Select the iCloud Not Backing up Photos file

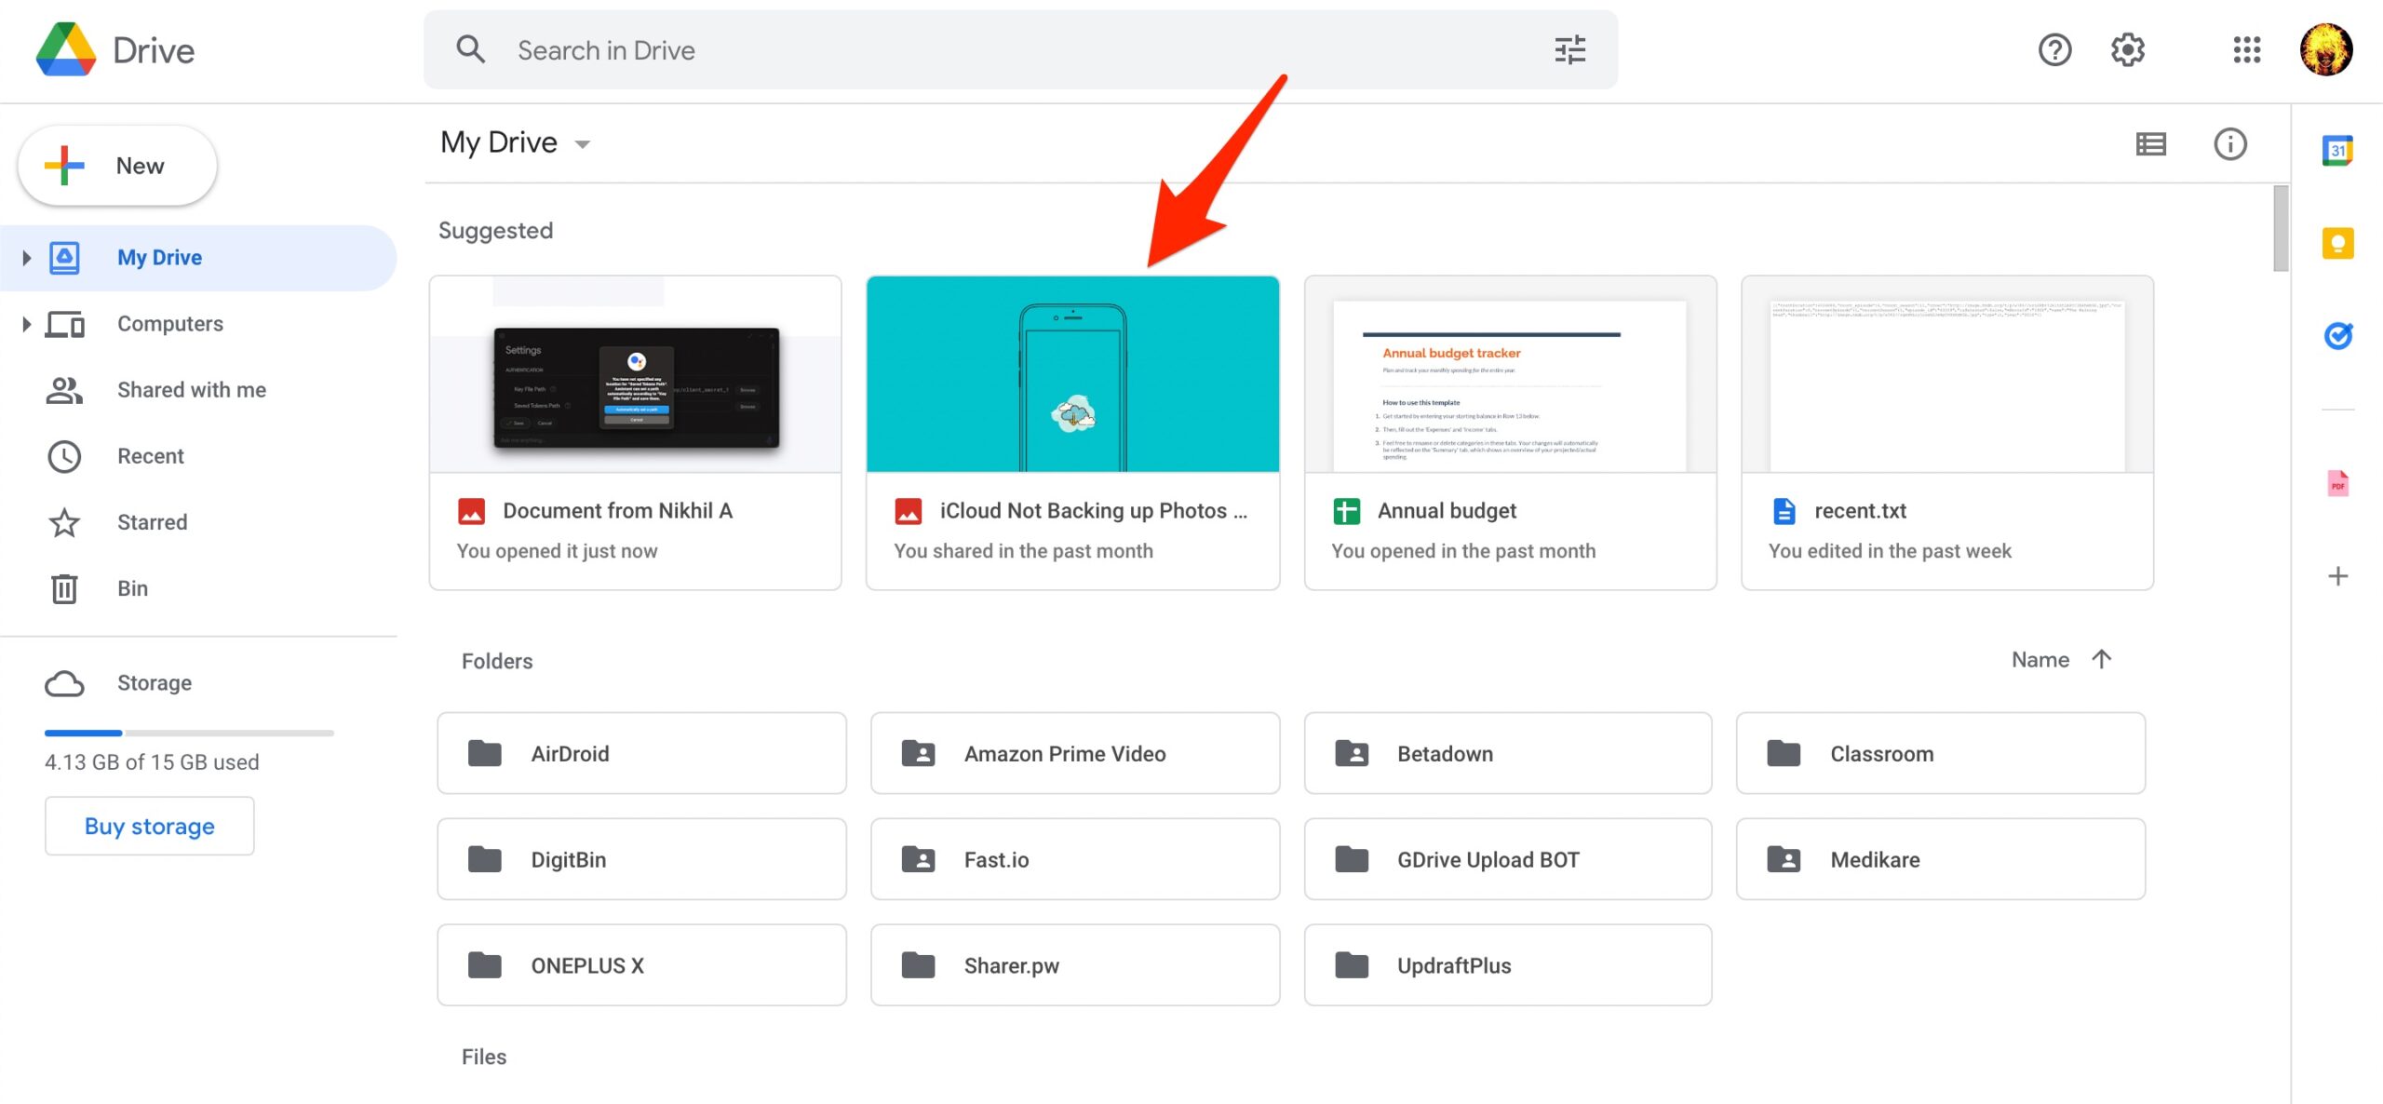pyautogui.click(x=1073, y=432)
